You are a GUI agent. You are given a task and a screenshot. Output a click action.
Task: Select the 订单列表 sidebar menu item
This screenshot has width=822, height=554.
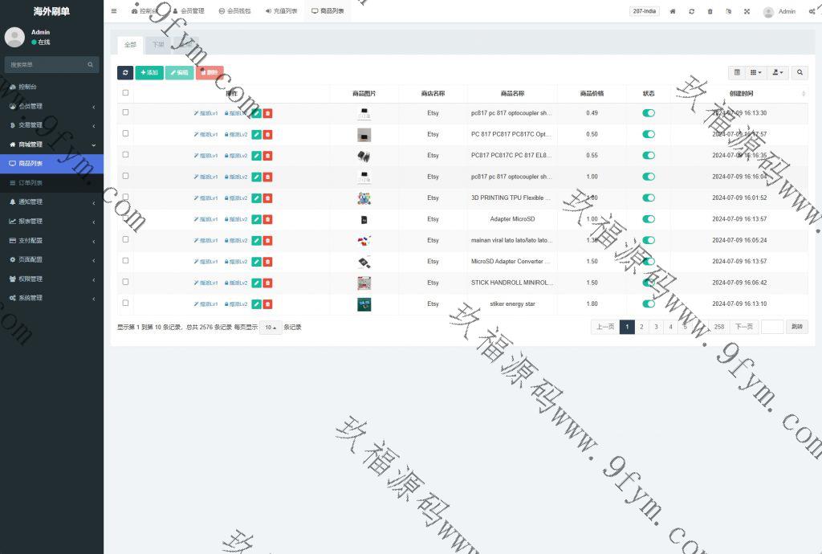tap(51, 183)
